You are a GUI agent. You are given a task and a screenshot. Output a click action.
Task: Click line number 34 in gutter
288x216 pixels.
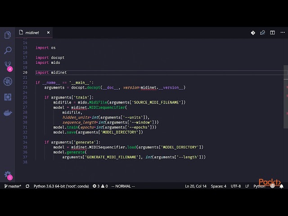[25, 142]
